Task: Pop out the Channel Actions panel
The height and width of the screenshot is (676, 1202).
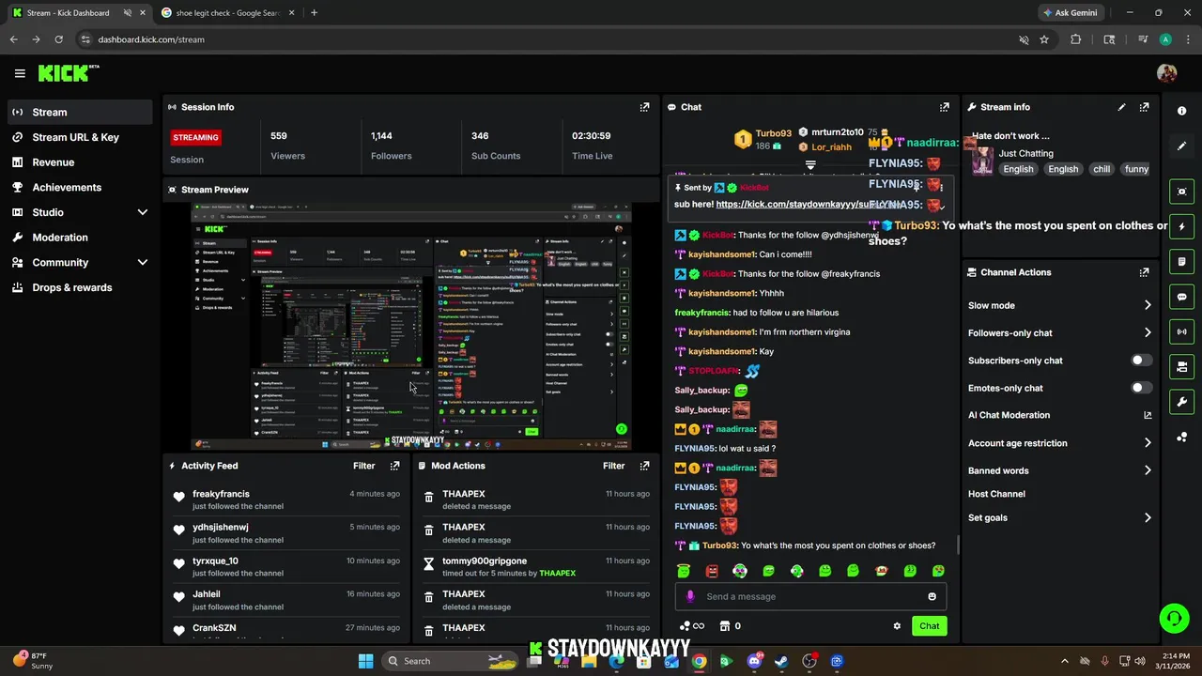Action: (x=1144, y=272)
